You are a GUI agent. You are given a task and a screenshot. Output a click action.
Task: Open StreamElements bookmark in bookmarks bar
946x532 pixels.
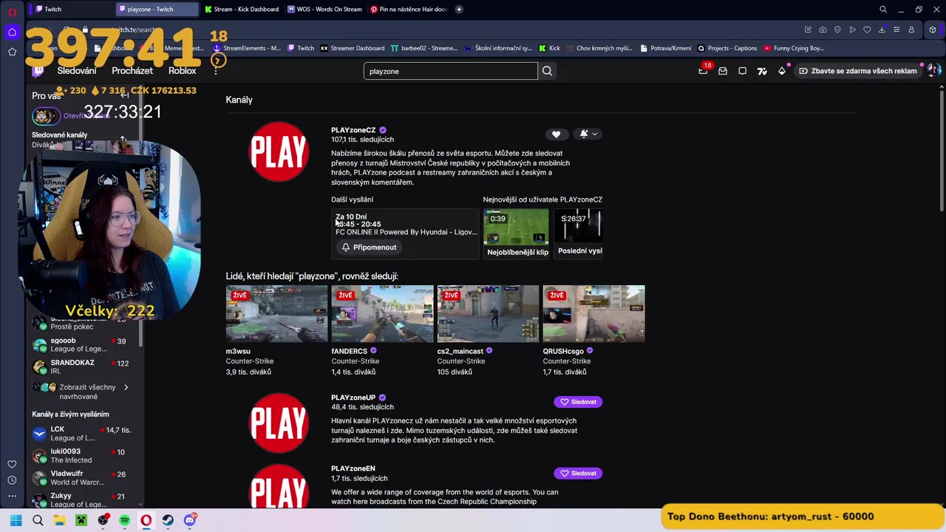tap(246, 48)
